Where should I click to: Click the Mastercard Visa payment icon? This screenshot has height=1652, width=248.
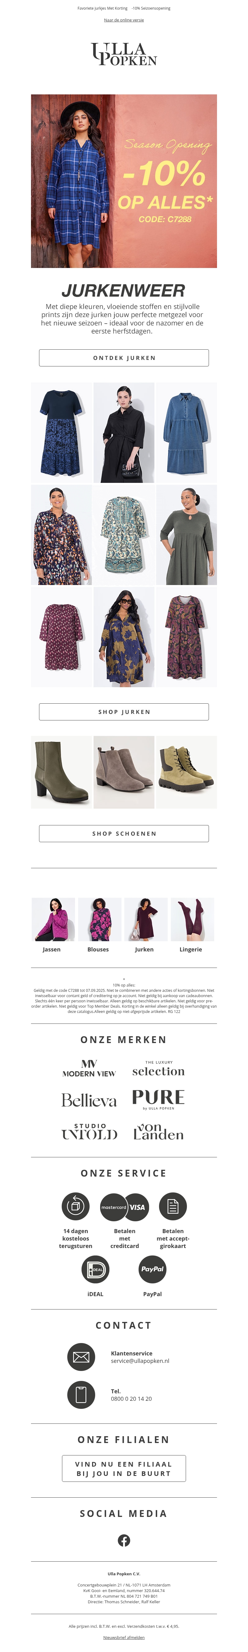coord(124,1206)
